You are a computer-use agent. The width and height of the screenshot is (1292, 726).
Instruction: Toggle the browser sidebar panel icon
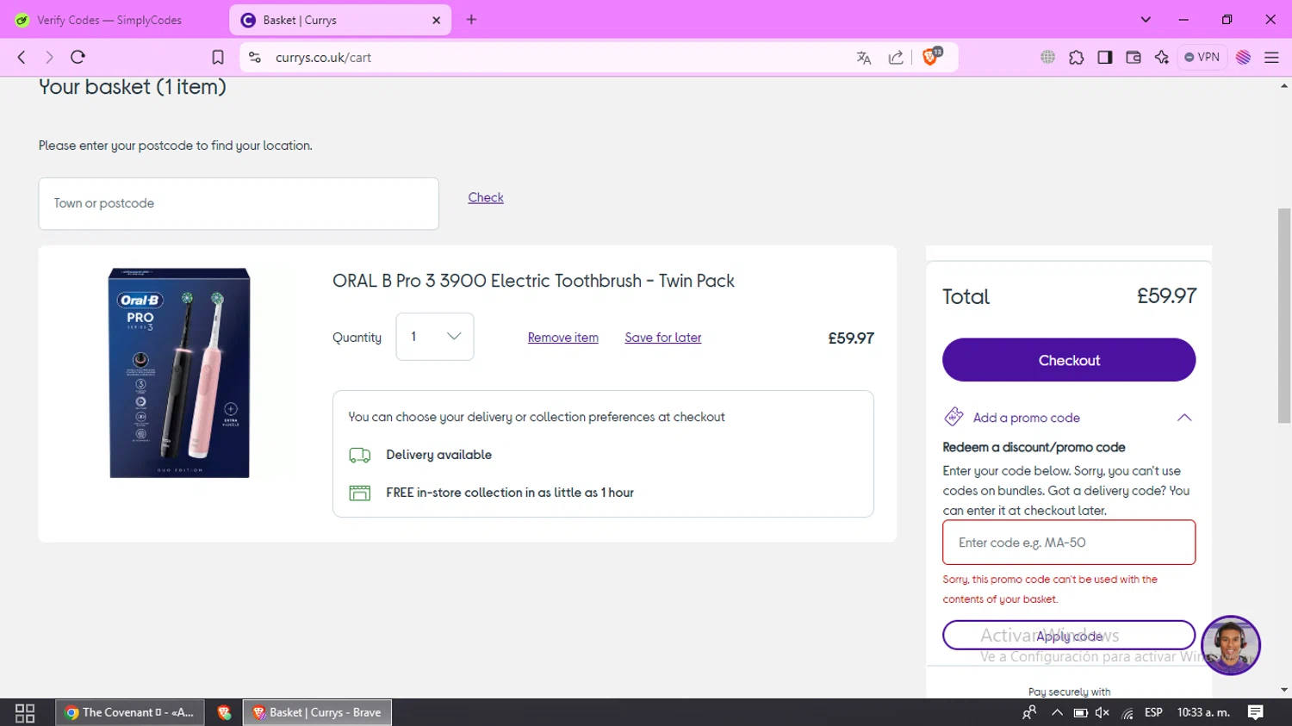tap(1105, 57)
